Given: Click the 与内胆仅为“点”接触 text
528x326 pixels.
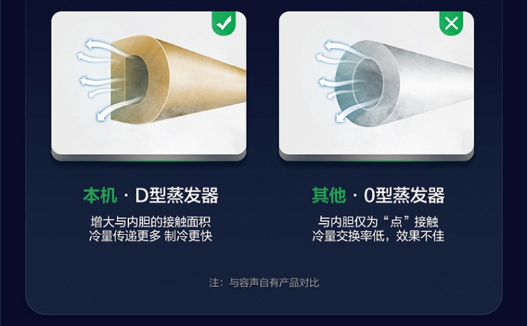Looking at the screenshot, I should click(378, 222).
